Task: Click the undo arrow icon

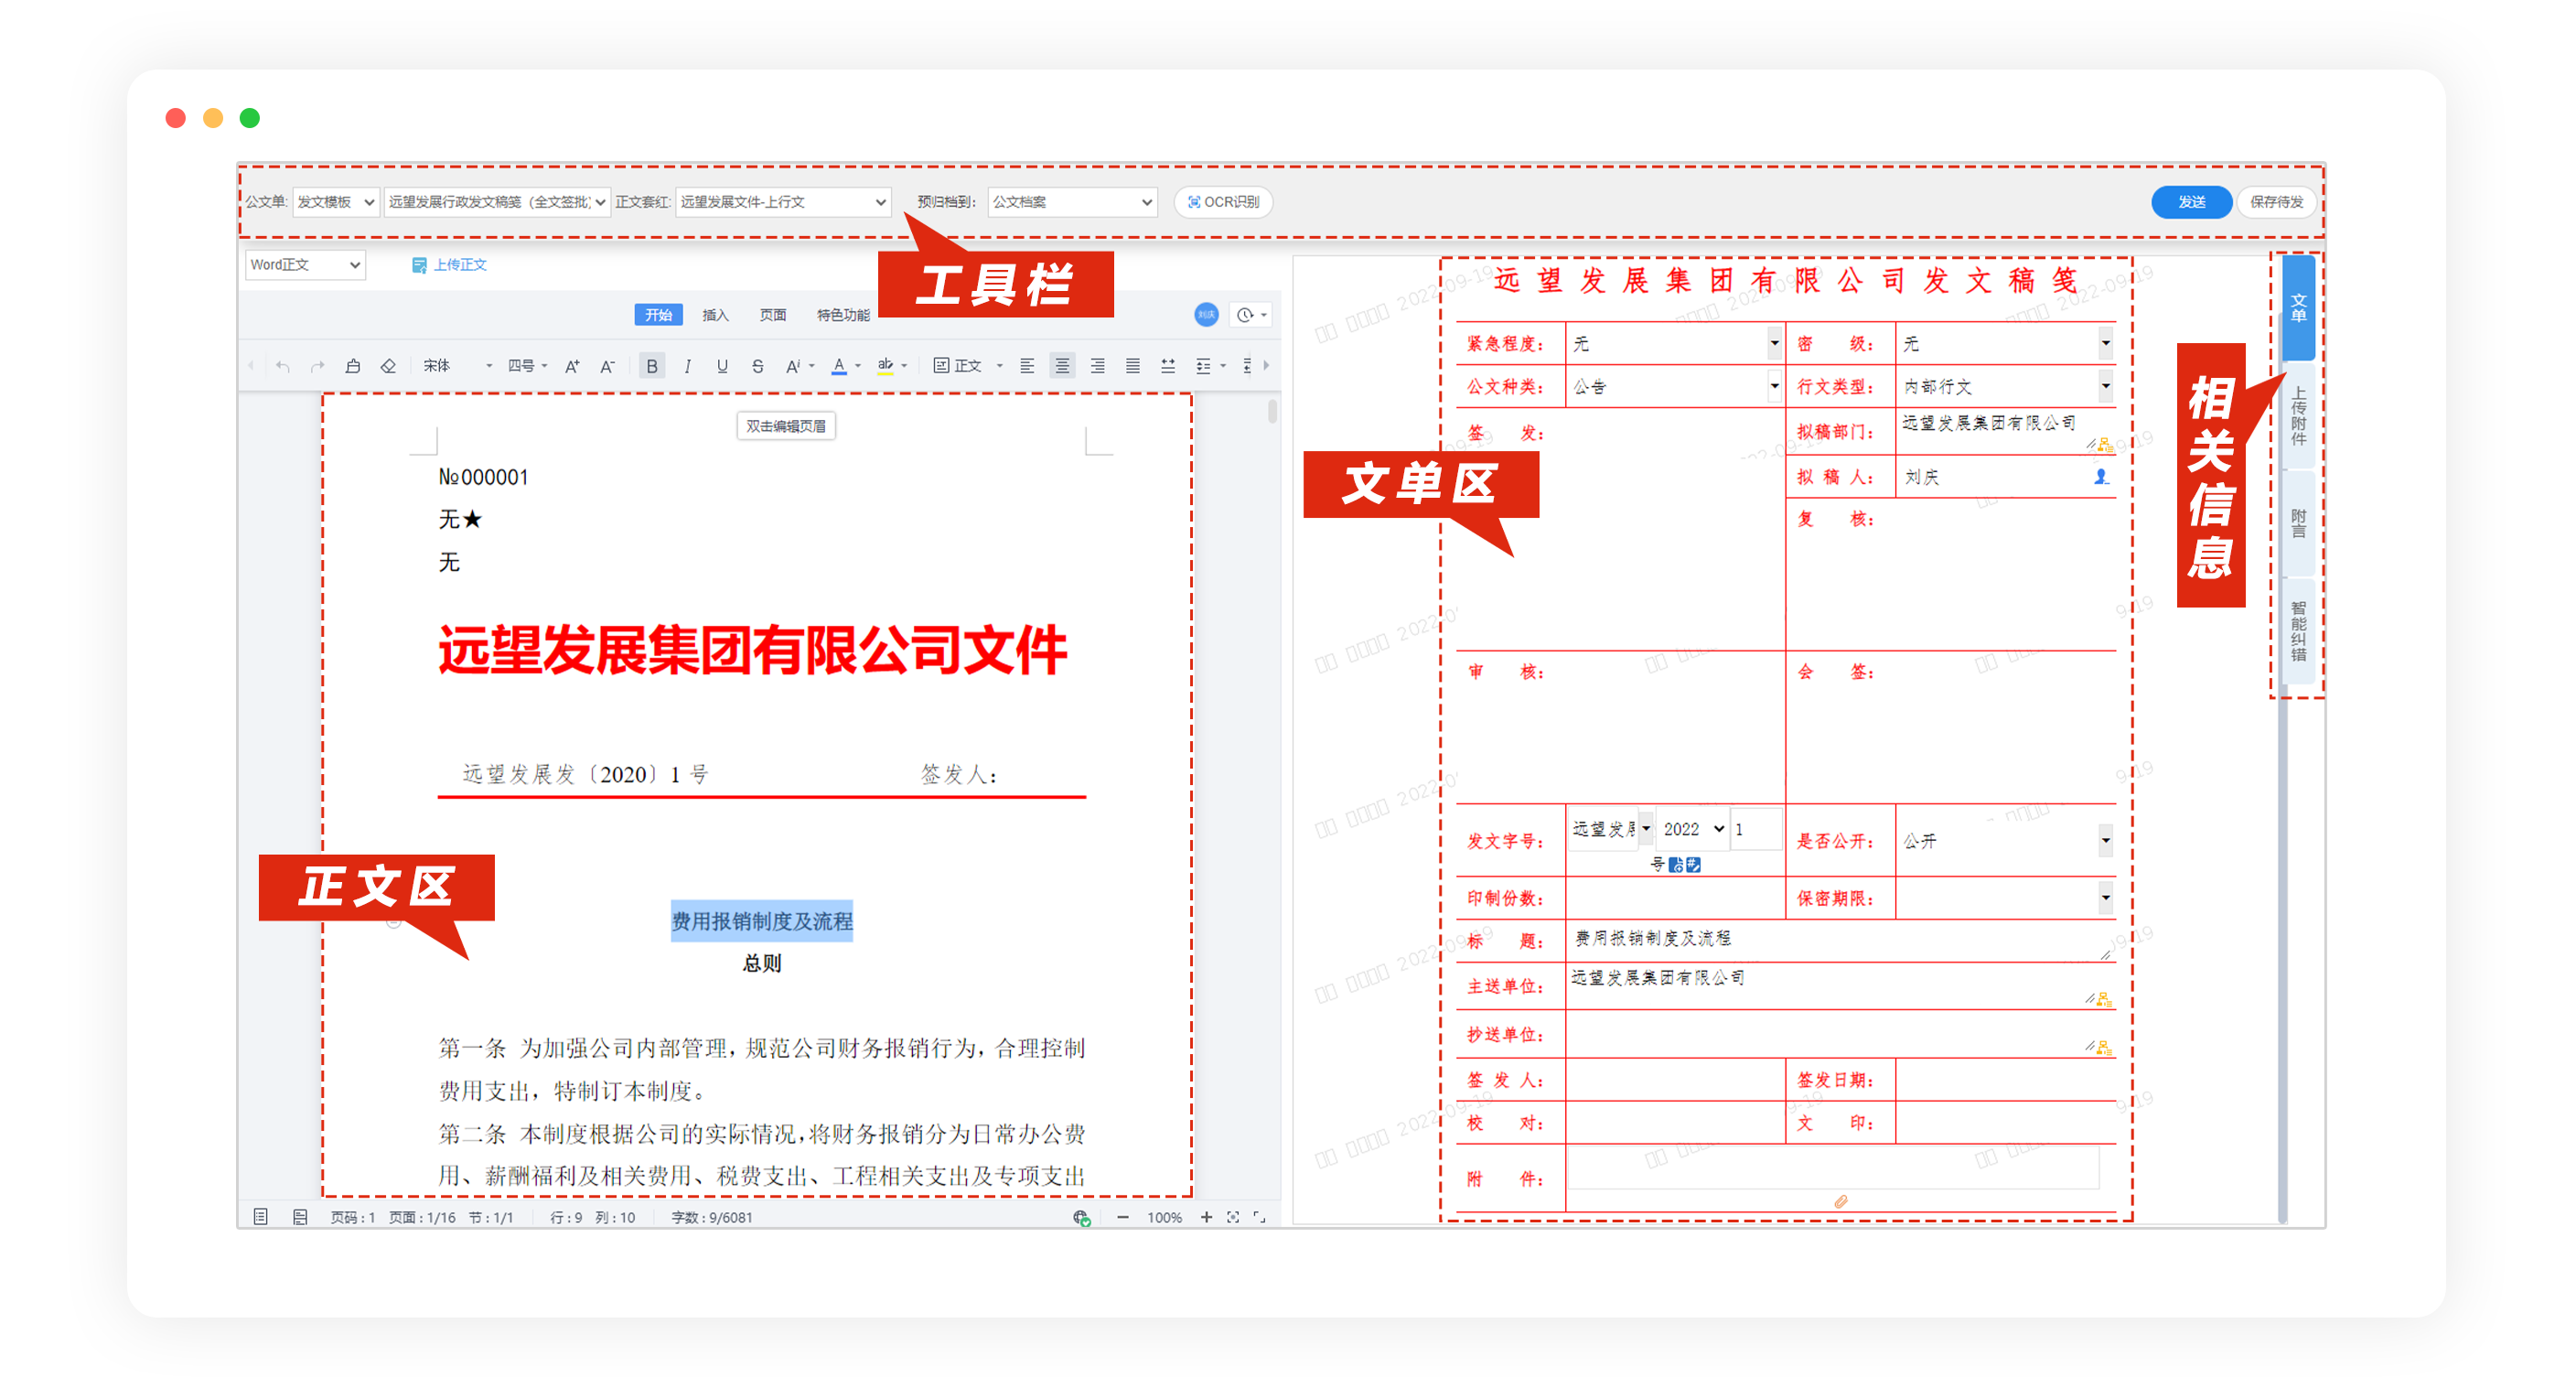Action: coord(281,366)
